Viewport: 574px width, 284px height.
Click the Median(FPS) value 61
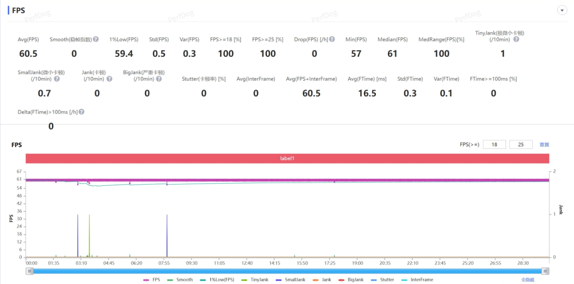tap(392, 54)
